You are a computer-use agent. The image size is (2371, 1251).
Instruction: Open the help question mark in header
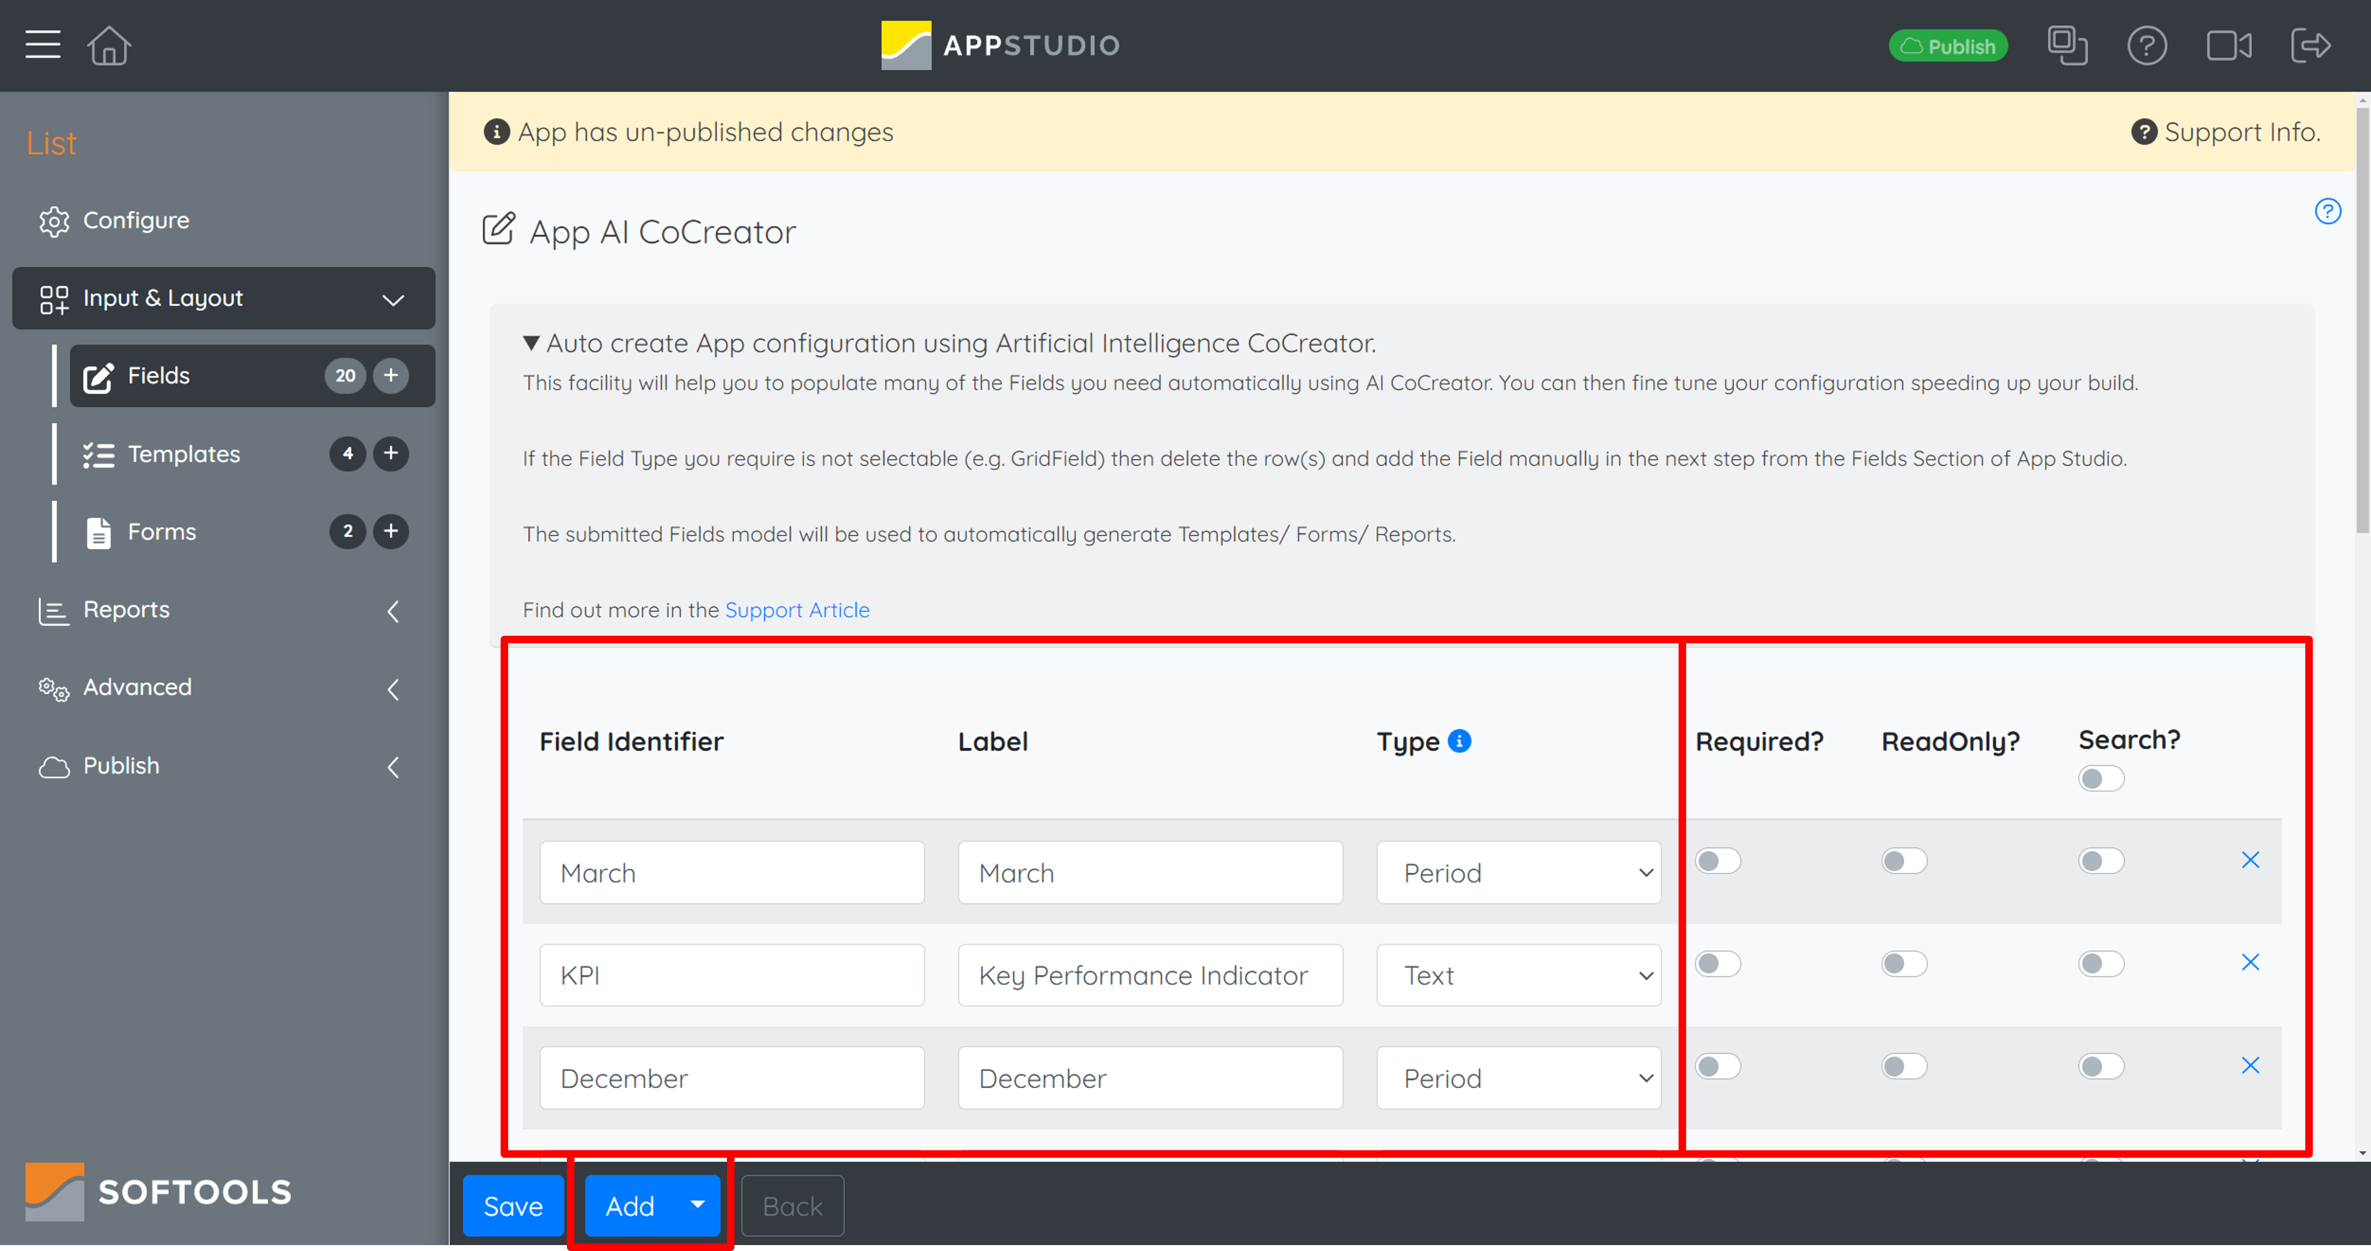point(2146,45)
